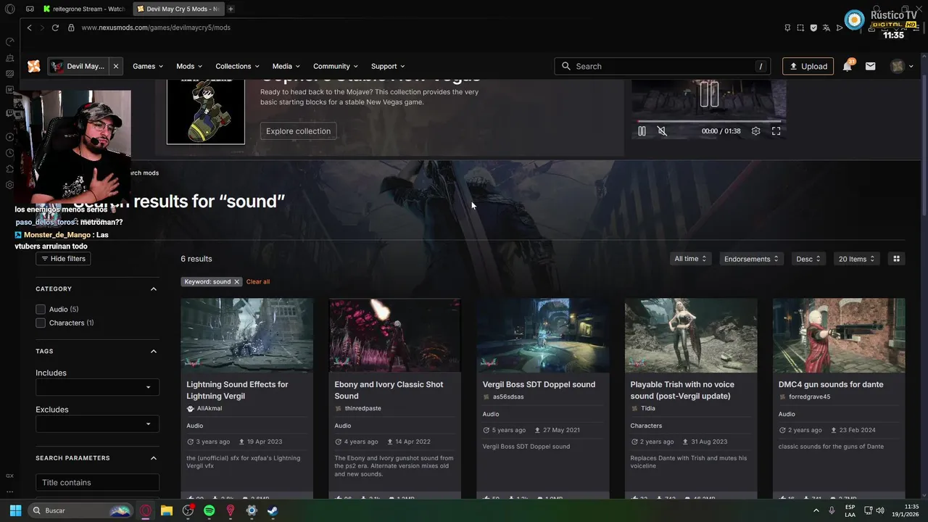Open the Excludes tags dropdown
The width and height of the screenshot is (928, 522).
pyautogui.click(x=97, y=424)
